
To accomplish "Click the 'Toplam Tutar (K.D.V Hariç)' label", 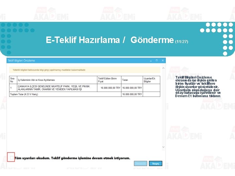I will coord(24,94).
